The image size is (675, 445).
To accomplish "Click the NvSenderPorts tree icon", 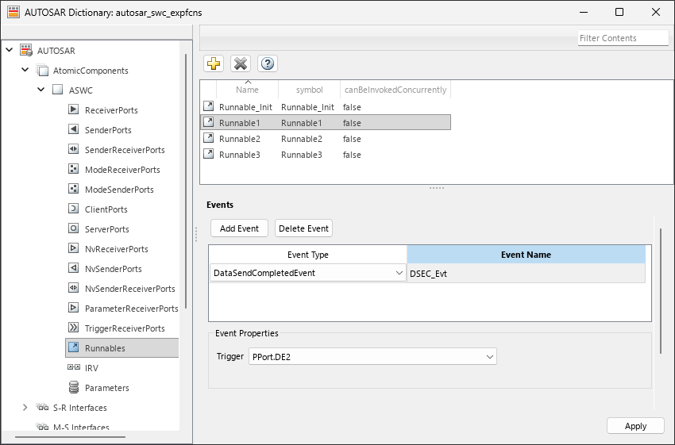I will (74, 268).
